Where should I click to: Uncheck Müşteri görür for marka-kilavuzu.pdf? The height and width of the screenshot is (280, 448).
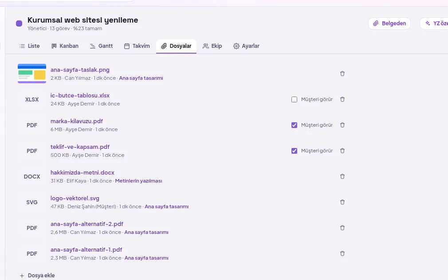click(294, 125)
